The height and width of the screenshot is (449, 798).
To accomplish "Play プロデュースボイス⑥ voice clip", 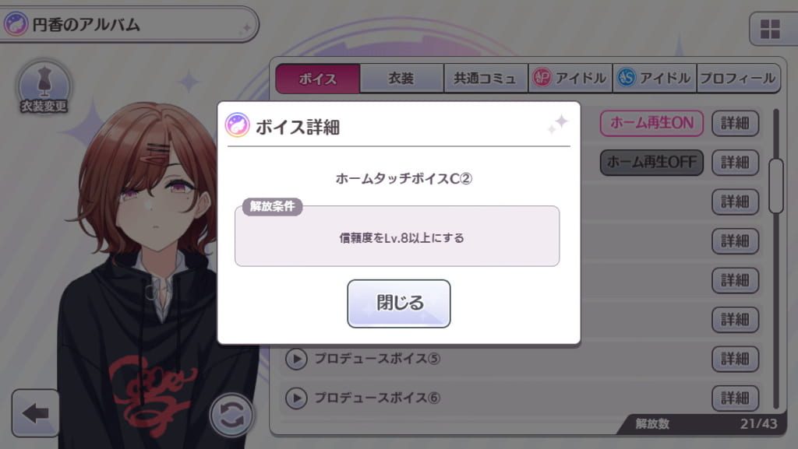I will 296,398.
